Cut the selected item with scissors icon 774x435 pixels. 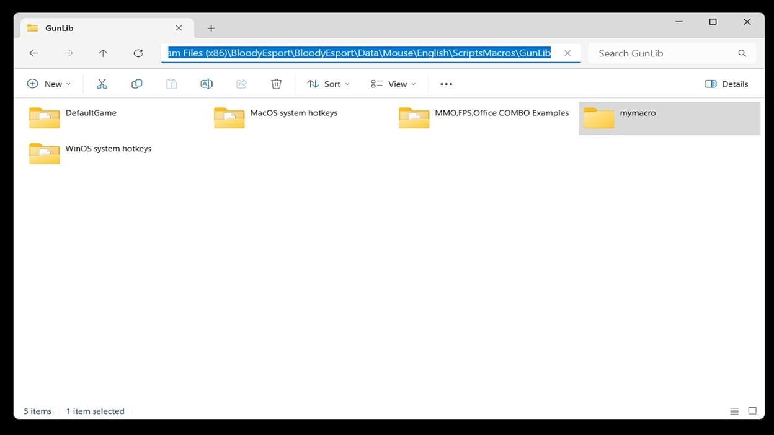[x=102, y=84]
